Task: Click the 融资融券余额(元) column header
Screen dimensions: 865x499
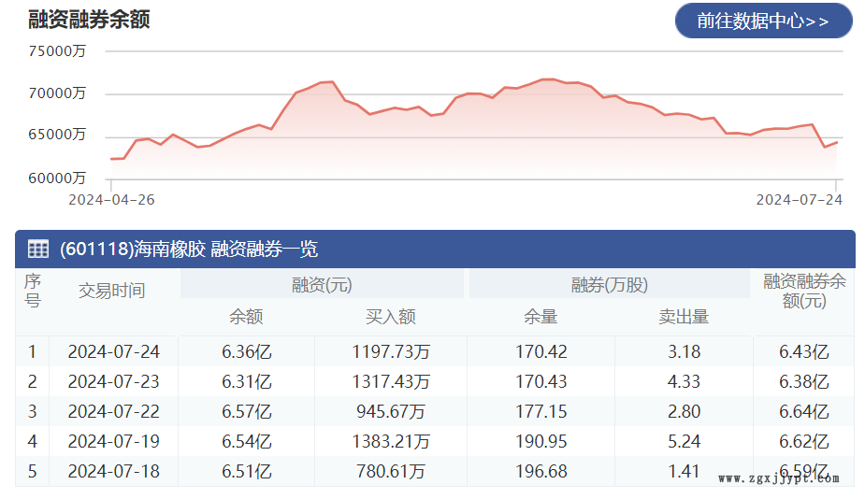Action: point(804,292)
